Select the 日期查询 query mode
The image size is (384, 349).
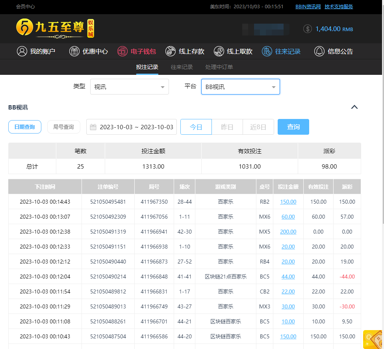click(x=25, y=127)
